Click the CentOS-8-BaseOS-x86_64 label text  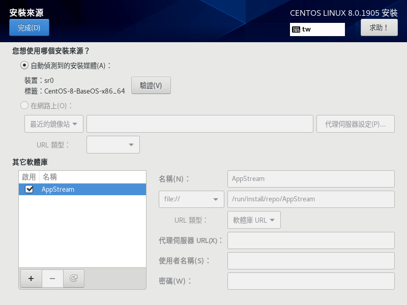coord(84,91)
